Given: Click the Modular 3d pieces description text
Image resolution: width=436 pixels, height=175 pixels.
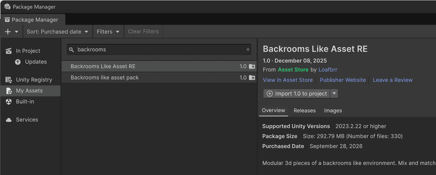Looking at the screenshot, I should (349, 163).
